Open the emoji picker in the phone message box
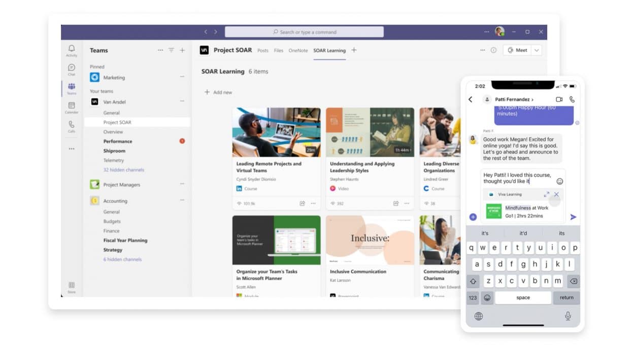Image resolution: width=633 pixels, height=345 pixels. (x=560, y=181)
